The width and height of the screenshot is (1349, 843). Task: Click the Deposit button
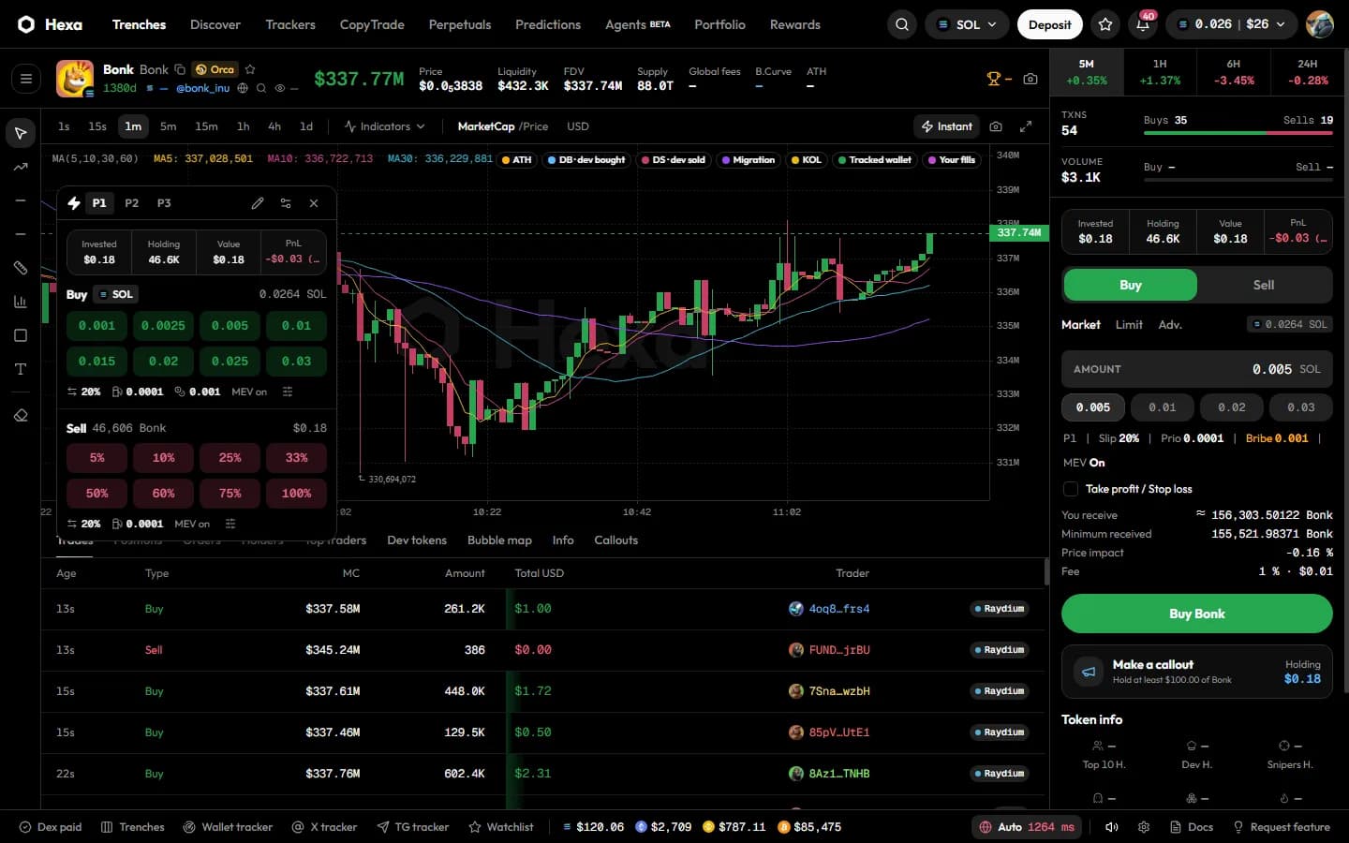click(1049, 24)
